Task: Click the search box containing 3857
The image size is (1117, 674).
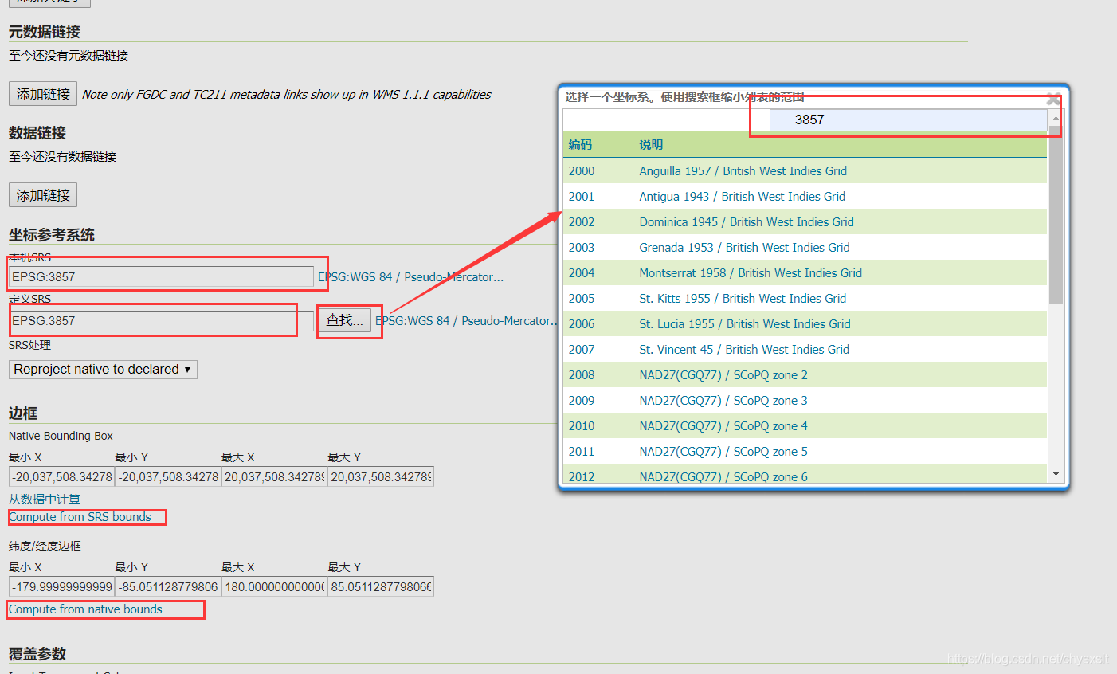Action: (908, 120)
